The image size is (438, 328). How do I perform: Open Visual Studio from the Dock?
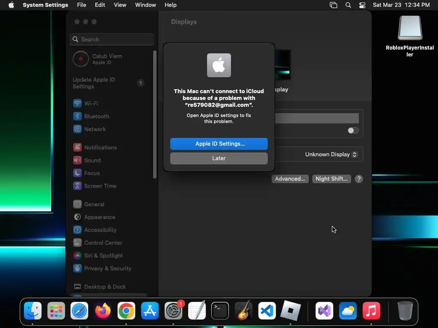click(324, 311)
